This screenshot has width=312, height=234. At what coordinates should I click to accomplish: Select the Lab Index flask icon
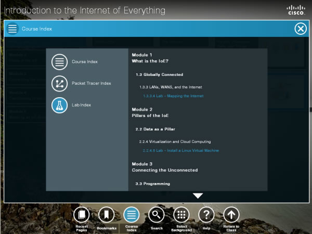60,105
